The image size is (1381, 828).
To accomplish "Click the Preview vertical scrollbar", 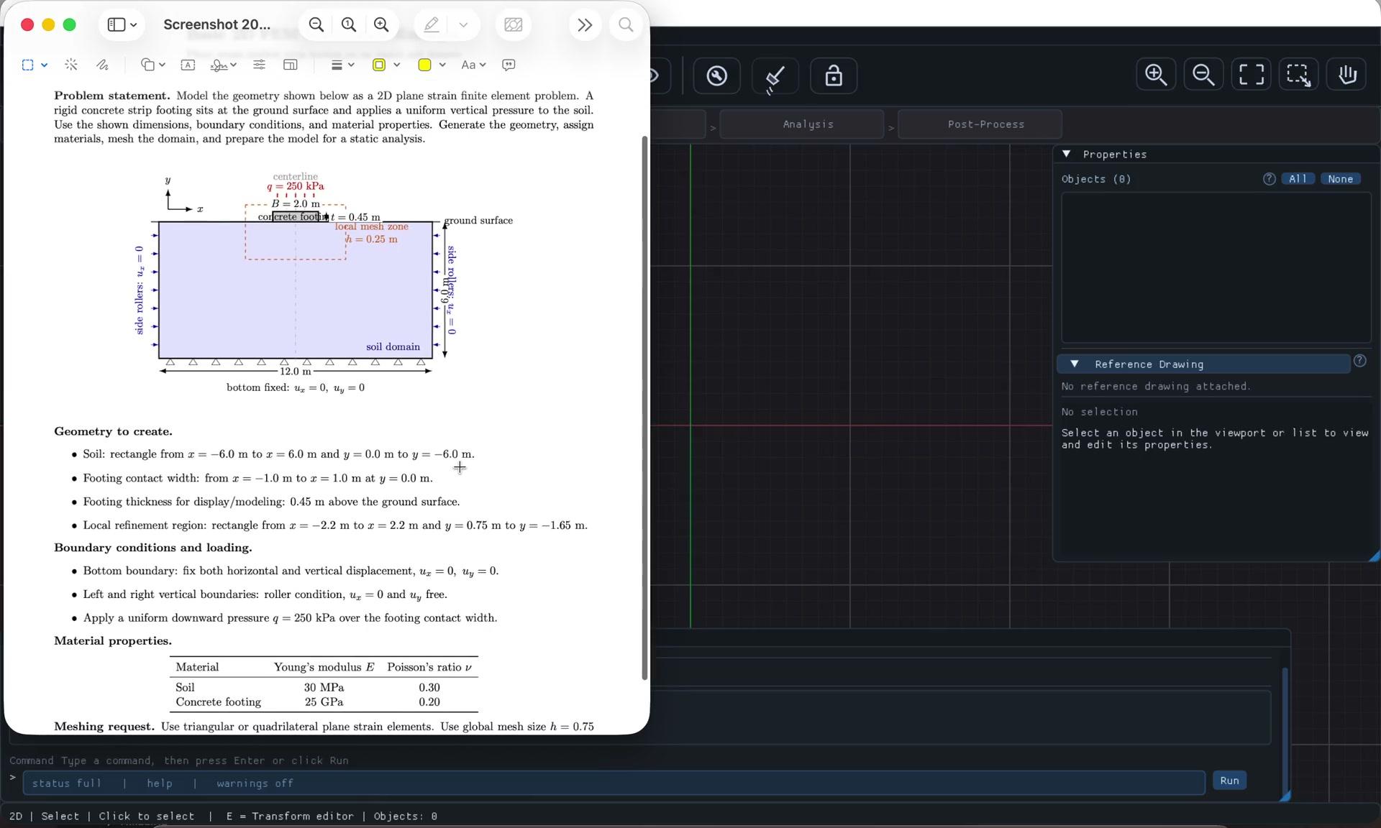I will click(x=644, y=408).
